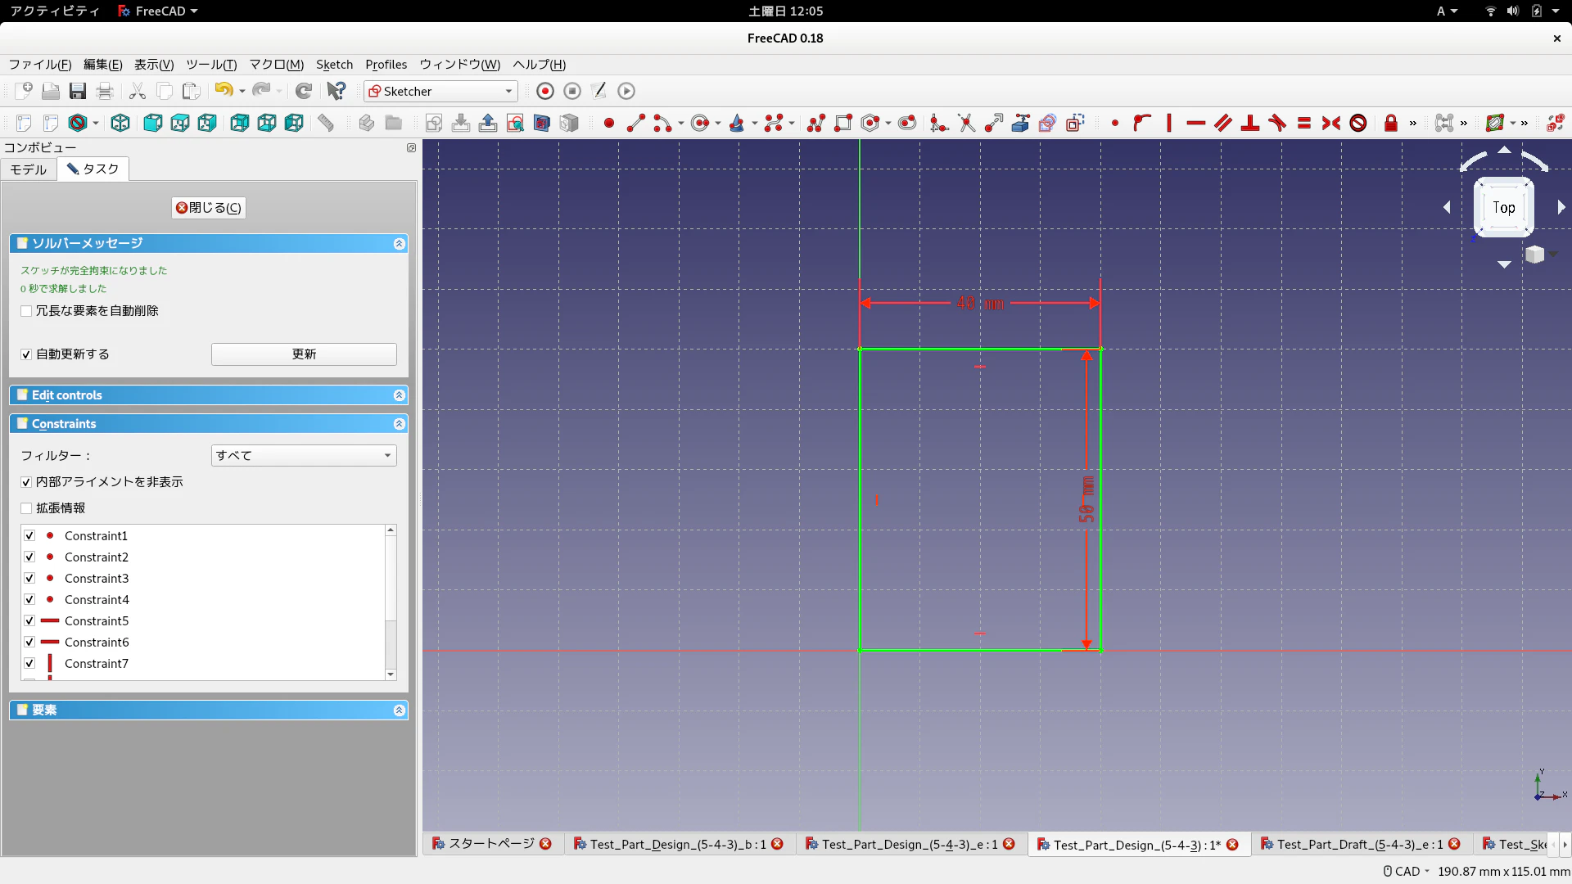Toggle the 自動更新する checkbox
1572x884 pixels.
pos(26,354)
